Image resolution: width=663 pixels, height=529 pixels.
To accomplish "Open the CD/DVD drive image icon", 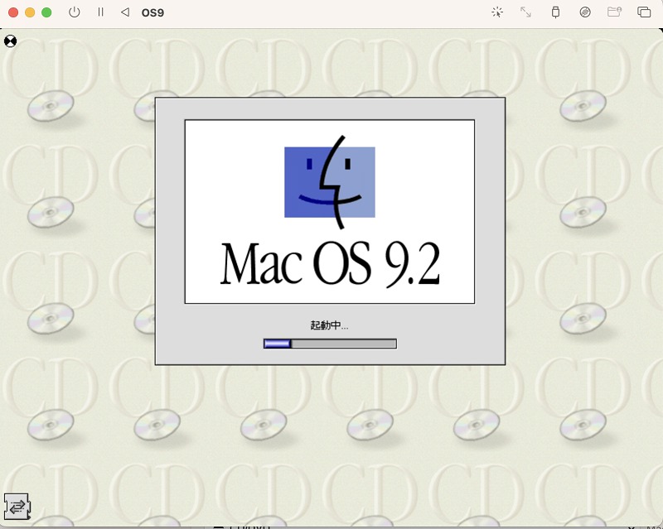I will 585,12.
